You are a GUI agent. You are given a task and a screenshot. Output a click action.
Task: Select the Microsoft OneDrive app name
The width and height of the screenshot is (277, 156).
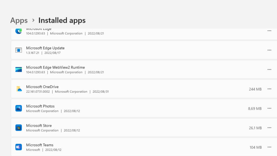[x=42, y=87]
